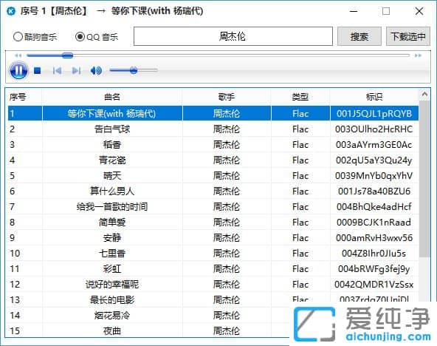Viewport: 437px width, 346px height.
Task: Select song 安静
Action: pyautogui.click(x=112, y=238)
